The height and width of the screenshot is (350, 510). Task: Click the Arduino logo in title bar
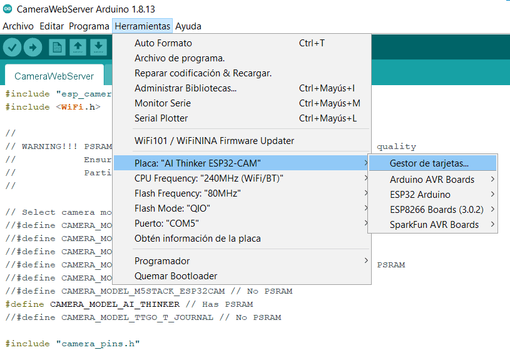8,9
